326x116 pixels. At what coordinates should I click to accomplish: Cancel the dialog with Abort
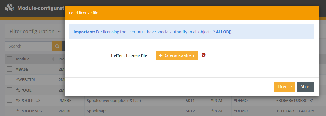coord(305,87)
